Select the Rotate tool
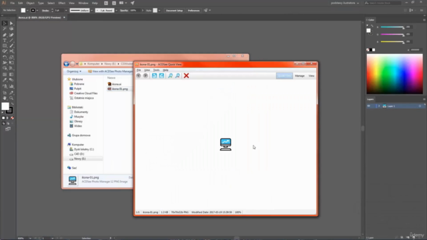 tap(5, 57)
